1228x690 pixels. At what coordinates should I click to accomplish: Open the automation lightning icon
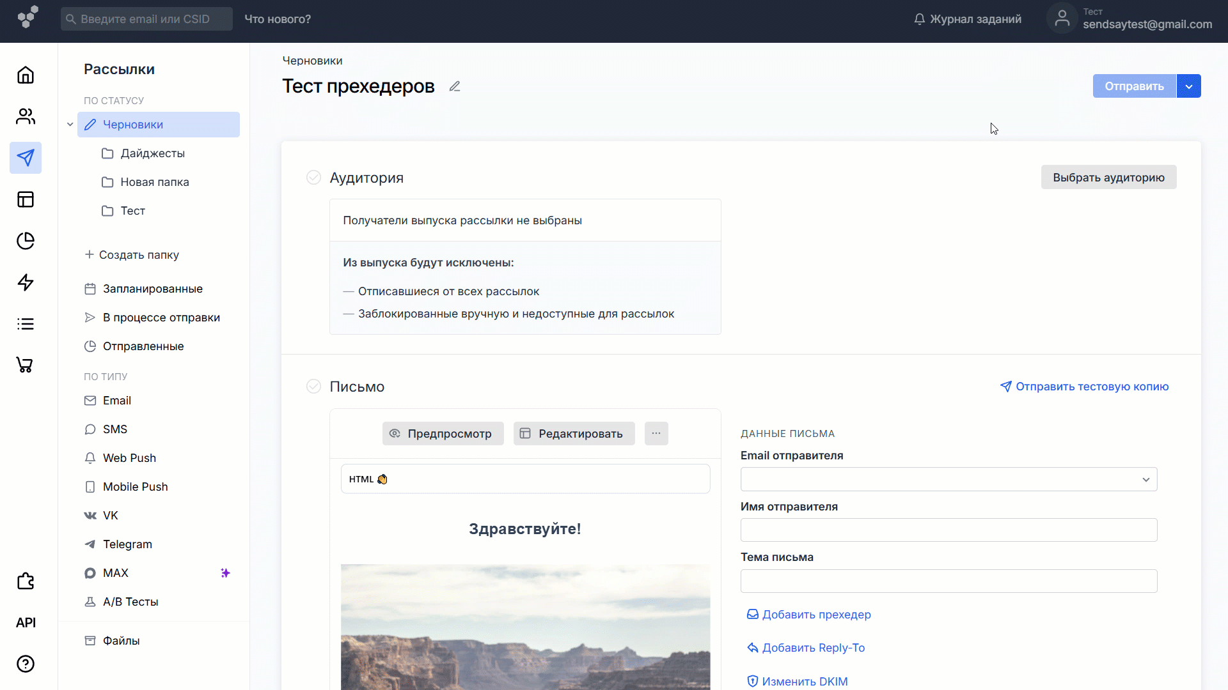[x=26, y=282]
